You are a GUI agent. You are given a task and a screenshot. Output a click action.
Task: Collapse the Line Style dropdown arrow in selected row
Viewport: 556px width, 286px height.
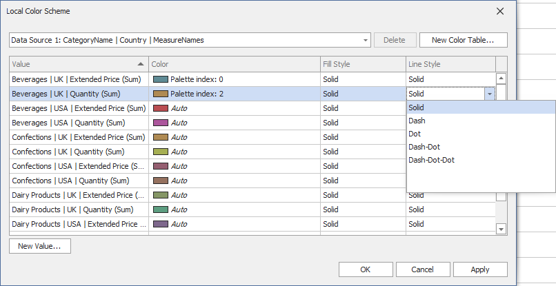point(490,94)
